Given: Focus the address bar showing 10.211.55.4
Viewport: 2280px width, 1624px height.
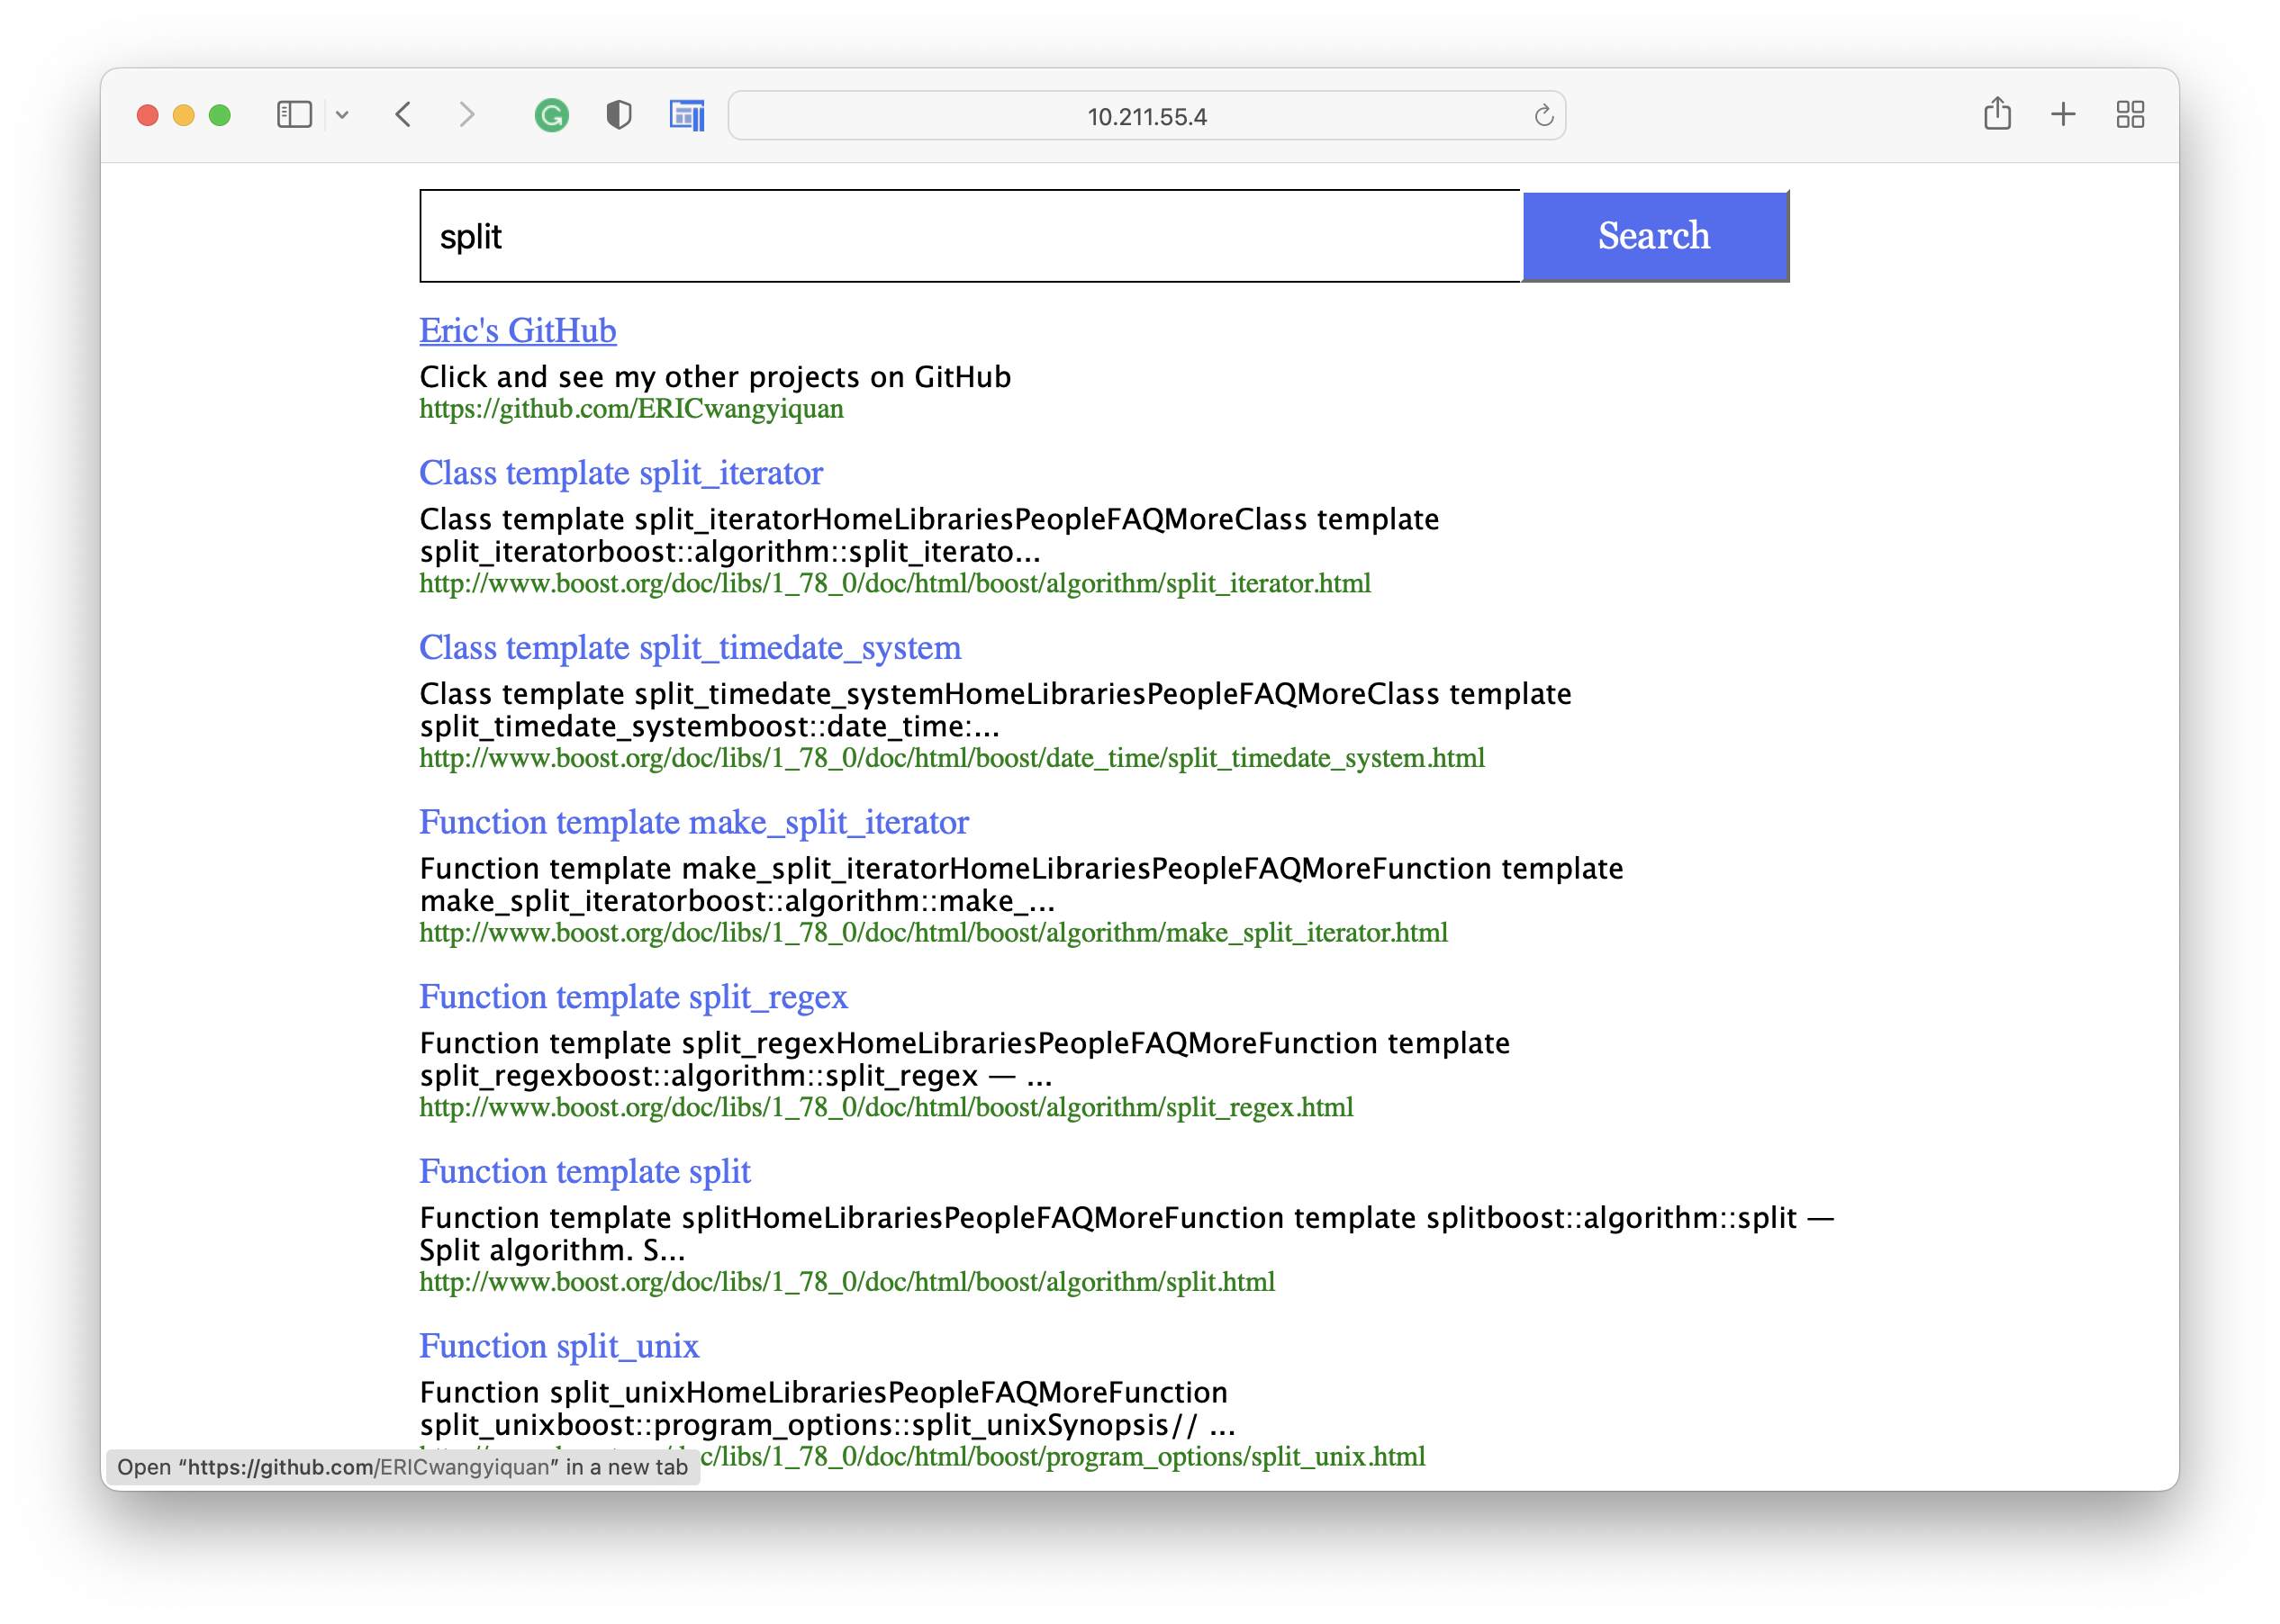Looking at the screenshot, I should (x=1146, y=116).
